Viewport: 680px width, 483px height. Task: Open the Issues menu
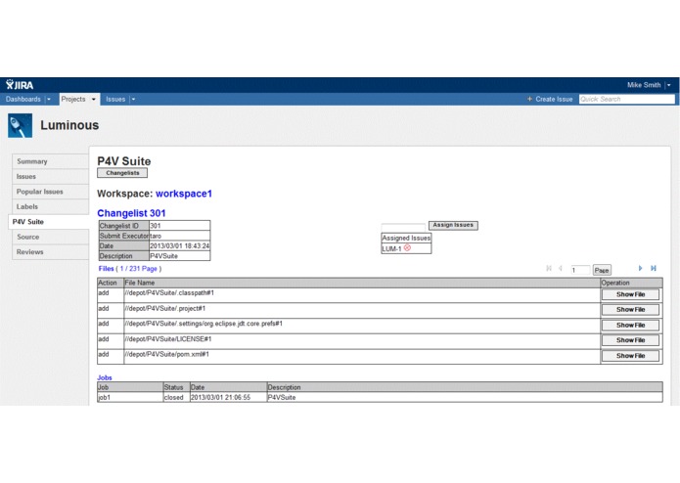(115, 99)
